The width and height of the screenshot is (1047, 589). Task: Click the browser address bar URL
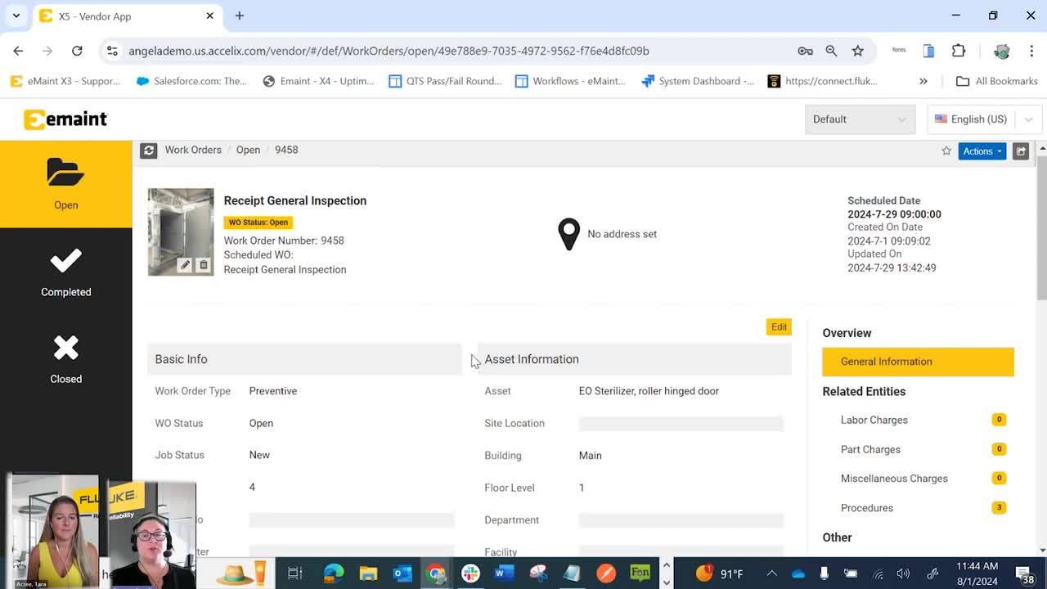tap(389, 51)
